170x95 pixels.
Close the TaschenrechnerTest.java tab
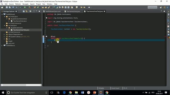tap(104, 11)
